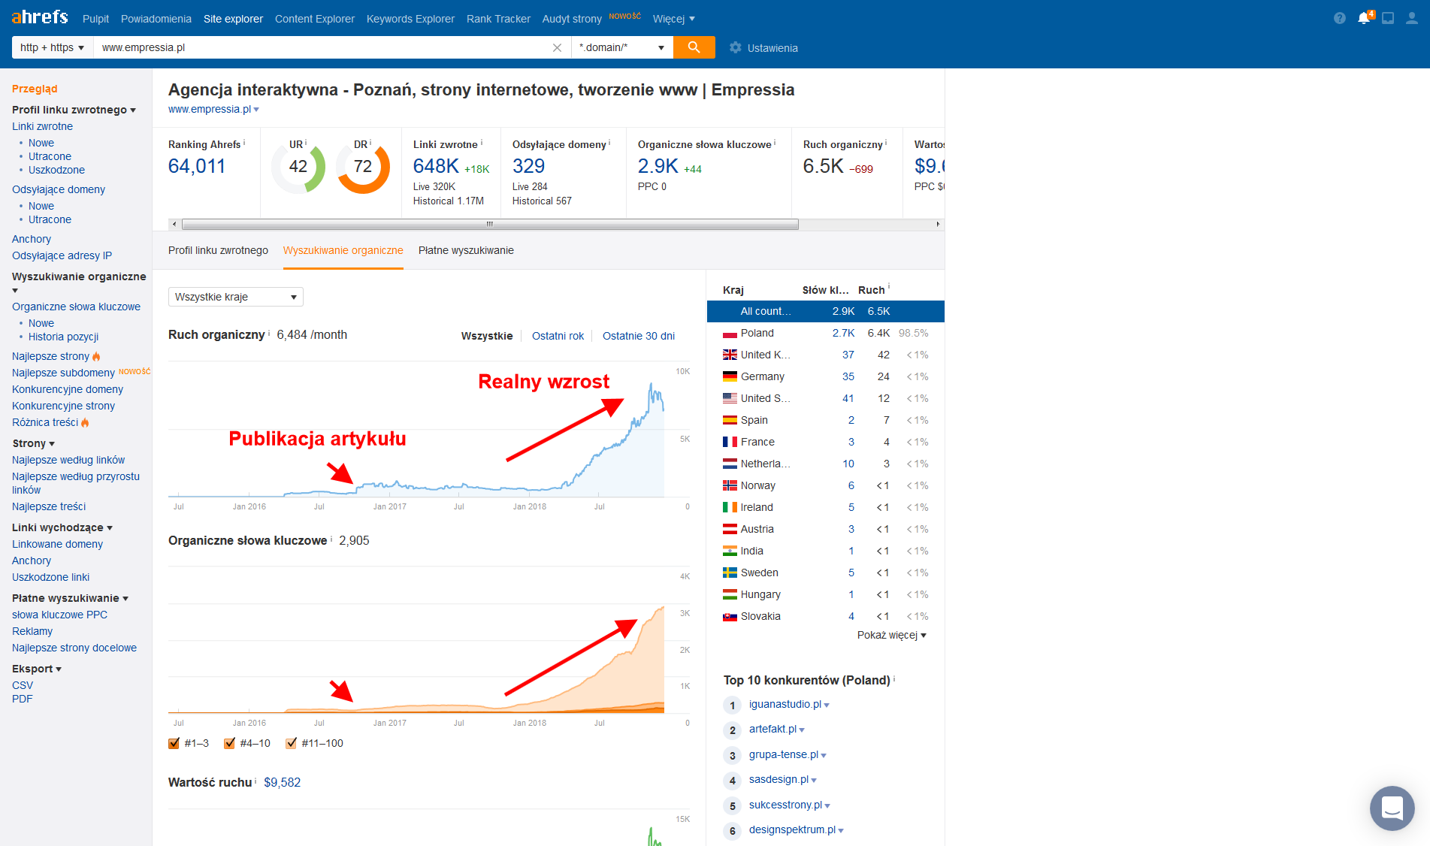This screenshot has width=1430, height=846.
Task: Open Keywords Explorer
Action: [410, 19]
